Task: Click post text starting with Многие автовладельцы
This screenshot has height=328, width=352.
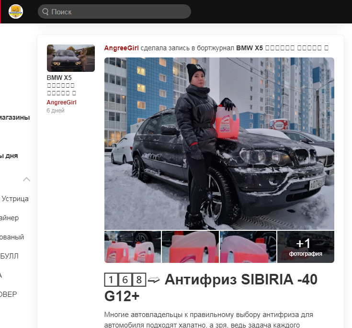Action: [x=208, y=320]
